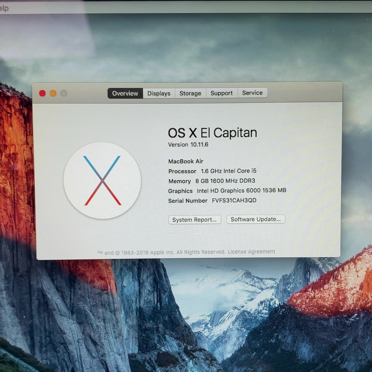Open the Support tab
Viewport: 372px width, 372px height.
tap(222, 93)
